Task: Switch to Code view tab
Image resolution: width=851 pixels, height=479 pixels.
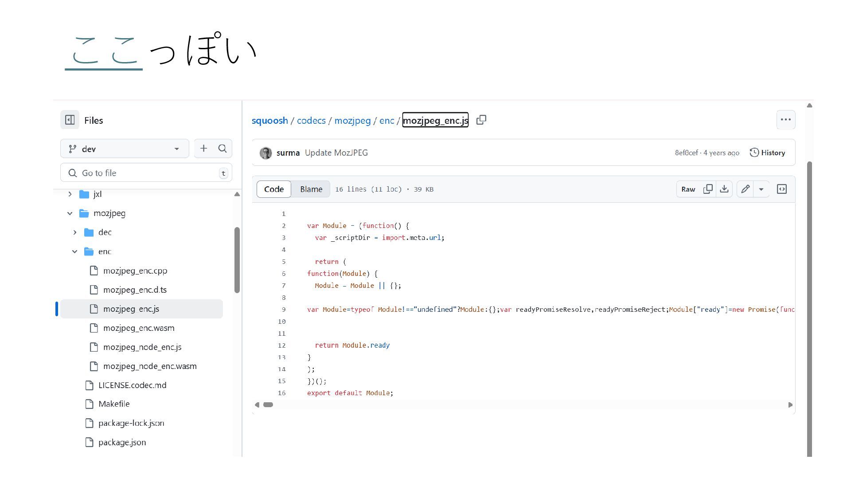Action: coord(274,189)
